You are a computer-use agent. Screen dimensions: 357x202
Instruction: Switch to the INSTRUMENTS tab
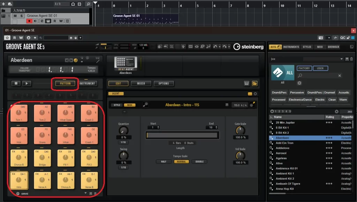(291, 46)
